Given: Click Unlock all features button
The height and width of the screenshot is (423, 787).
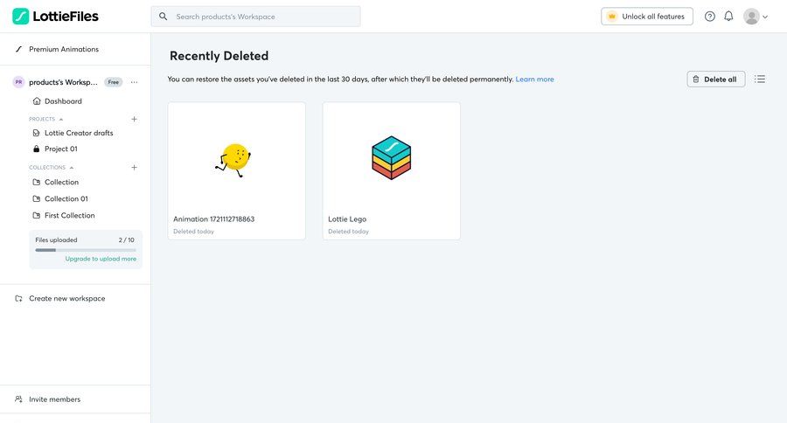Looking at the screenshot, I should pos(647,17).
